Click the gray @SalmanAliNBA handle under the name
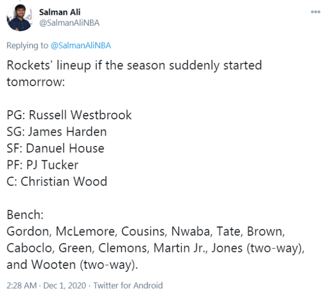 (x=69, y=23)
